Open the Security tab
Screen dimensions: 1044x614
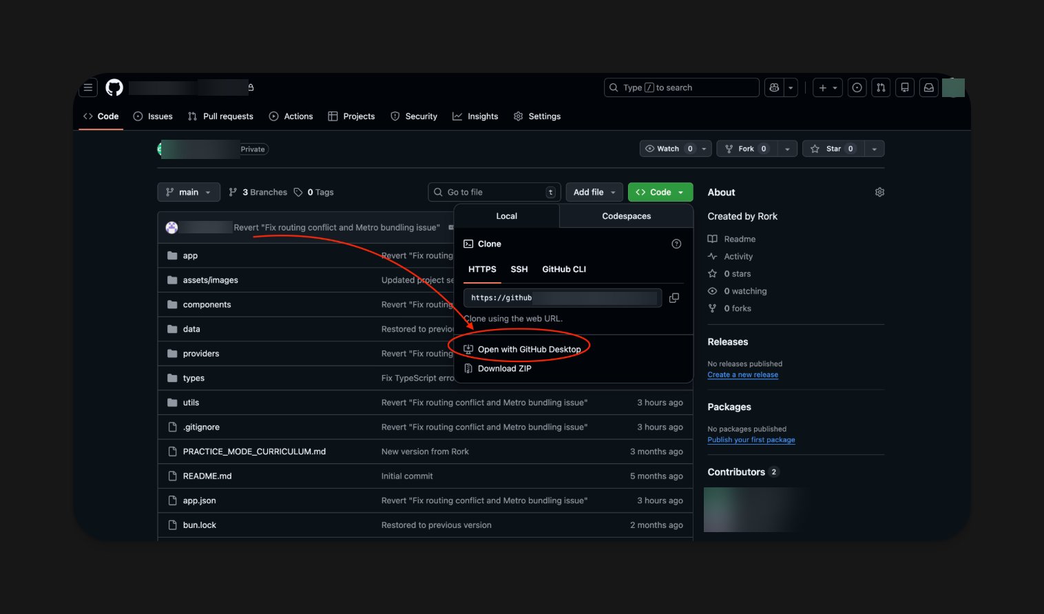414,116
